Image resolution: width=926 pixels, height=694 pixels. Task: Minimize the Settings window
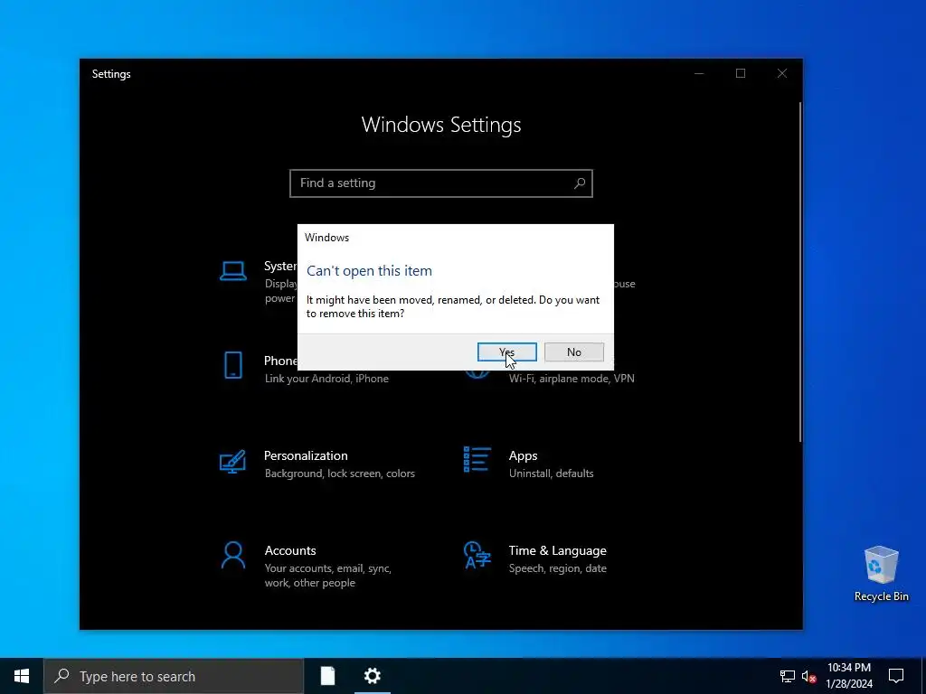coord(699,73)
